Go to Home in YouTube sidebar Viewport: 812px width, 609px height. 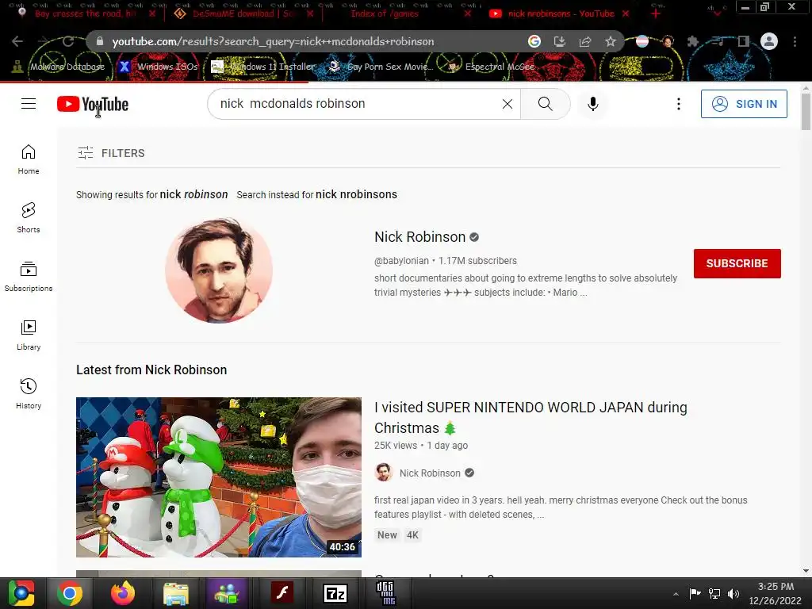point(29,159)
